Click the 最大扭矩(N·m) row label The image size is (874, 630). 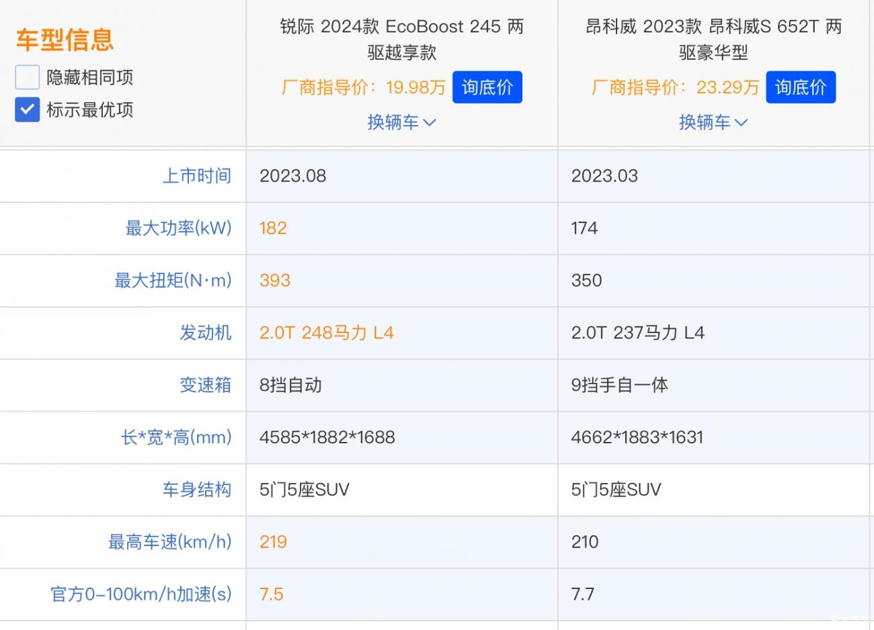click(173, 281)
